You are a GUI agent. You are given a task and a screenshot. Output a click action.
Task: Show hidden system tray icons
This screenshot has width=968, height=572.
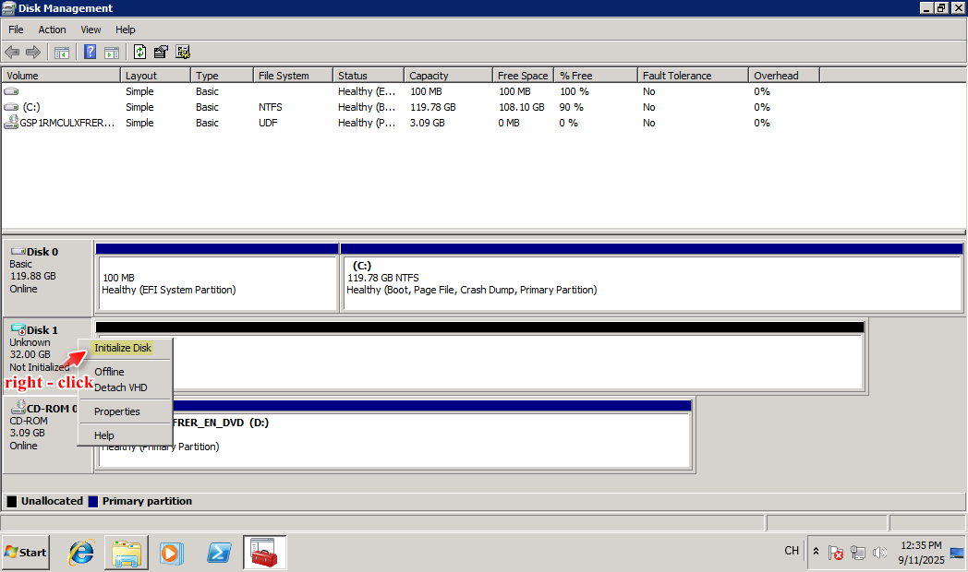pyautogui.click(x=816, y=552)
